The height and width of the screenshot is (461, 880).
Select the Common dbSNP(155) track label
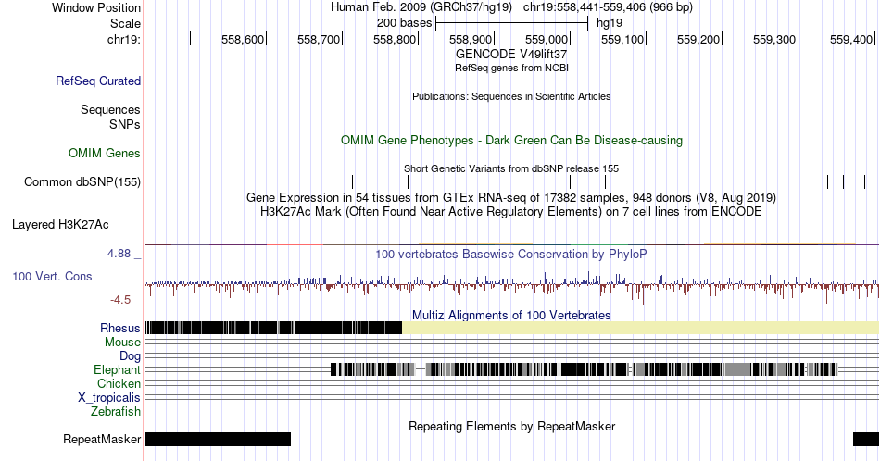pos(82,181)
